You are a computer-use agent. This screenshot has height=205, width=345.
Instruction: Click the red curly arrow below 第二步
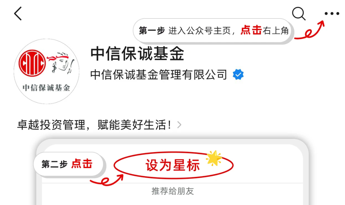107,180
